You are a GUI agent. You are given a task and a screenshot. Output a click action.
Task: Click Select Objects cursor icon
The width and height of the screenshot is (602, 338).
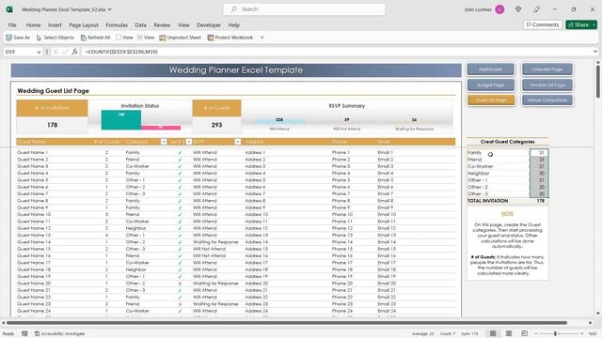tap(39, 38)
